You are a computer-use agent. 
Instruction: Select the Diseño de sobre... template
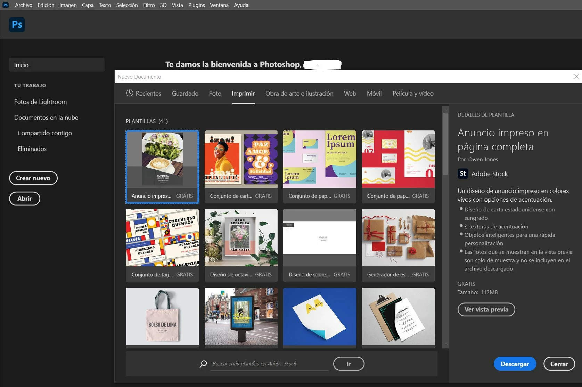coord(319,245)
